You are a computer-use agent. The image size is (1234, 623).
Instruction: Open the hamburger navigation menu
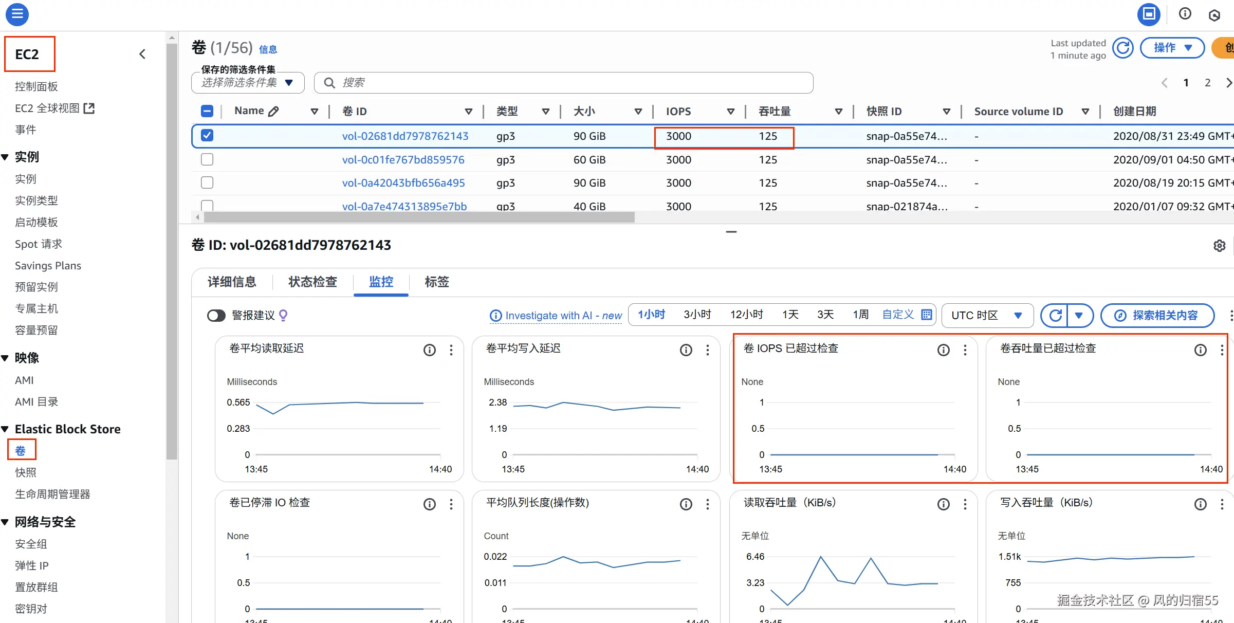click(17, 14)
